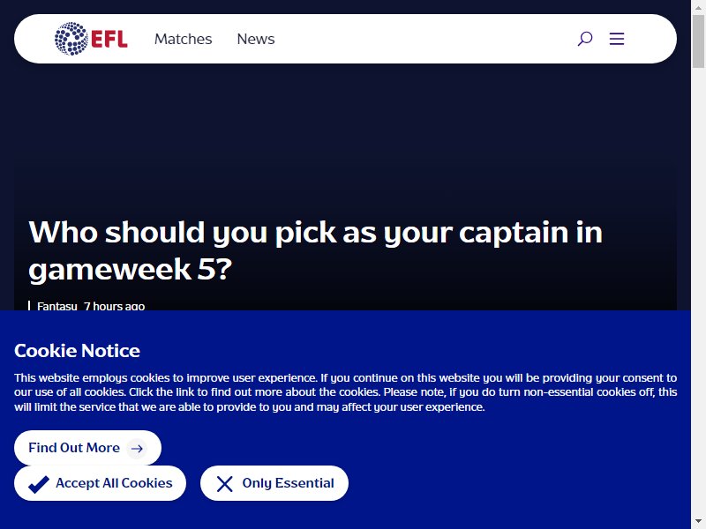Click the EFL ball logo
Viewport: 706px width, 529px height.
click(x=71, y=39)
